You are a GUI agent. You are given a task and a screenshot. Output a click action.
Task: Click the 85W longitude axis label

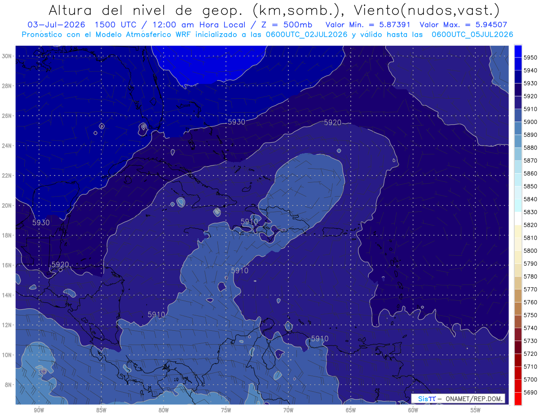click(x=101, y=411)
